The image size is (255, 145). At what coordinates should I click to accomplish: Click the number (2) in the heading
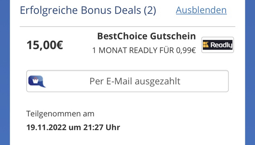coord(150,10)
